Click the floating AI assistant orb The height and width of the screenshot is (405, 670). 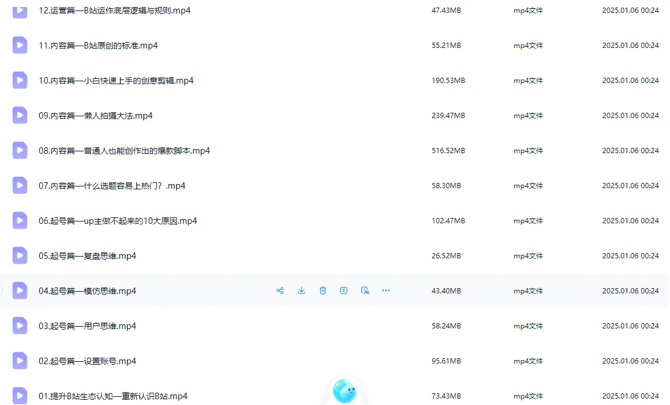pyautogui.click(x=346, y=390)
